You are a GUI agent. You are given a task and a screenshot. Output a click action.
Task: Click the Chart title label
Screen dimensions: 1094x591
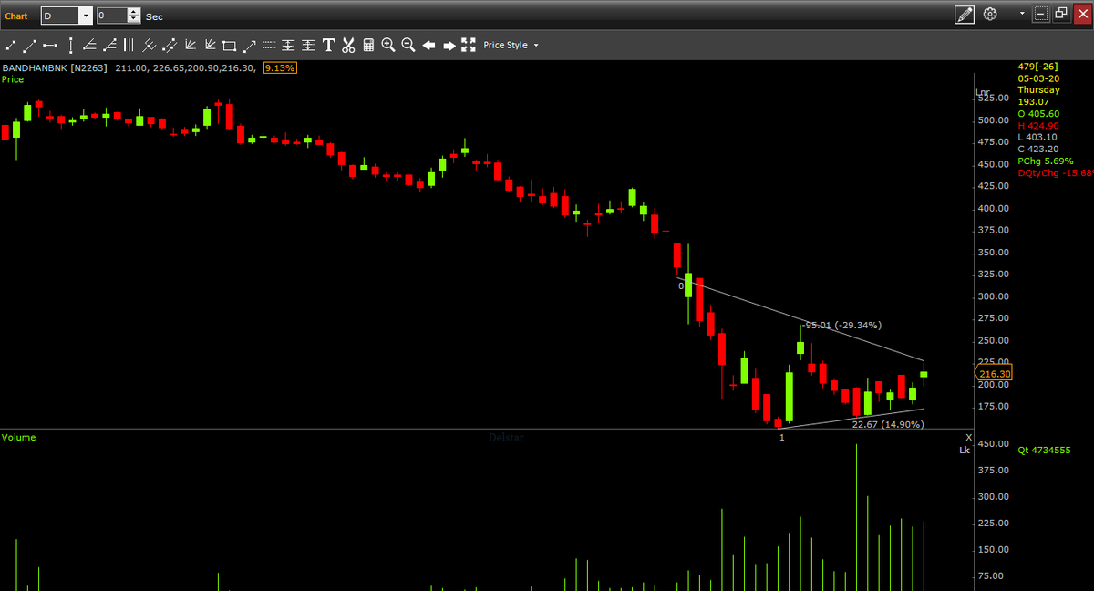pos(16,16)
